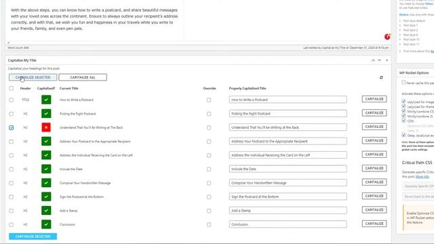Viewport: 434px width, 244px height.
Task: Capitalize the Understand That You'll Be Writing heading
Action: tap(374, 127)
